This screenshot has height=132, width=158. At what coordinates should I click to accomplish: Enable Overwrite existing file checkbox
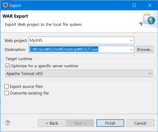(7, 93)
